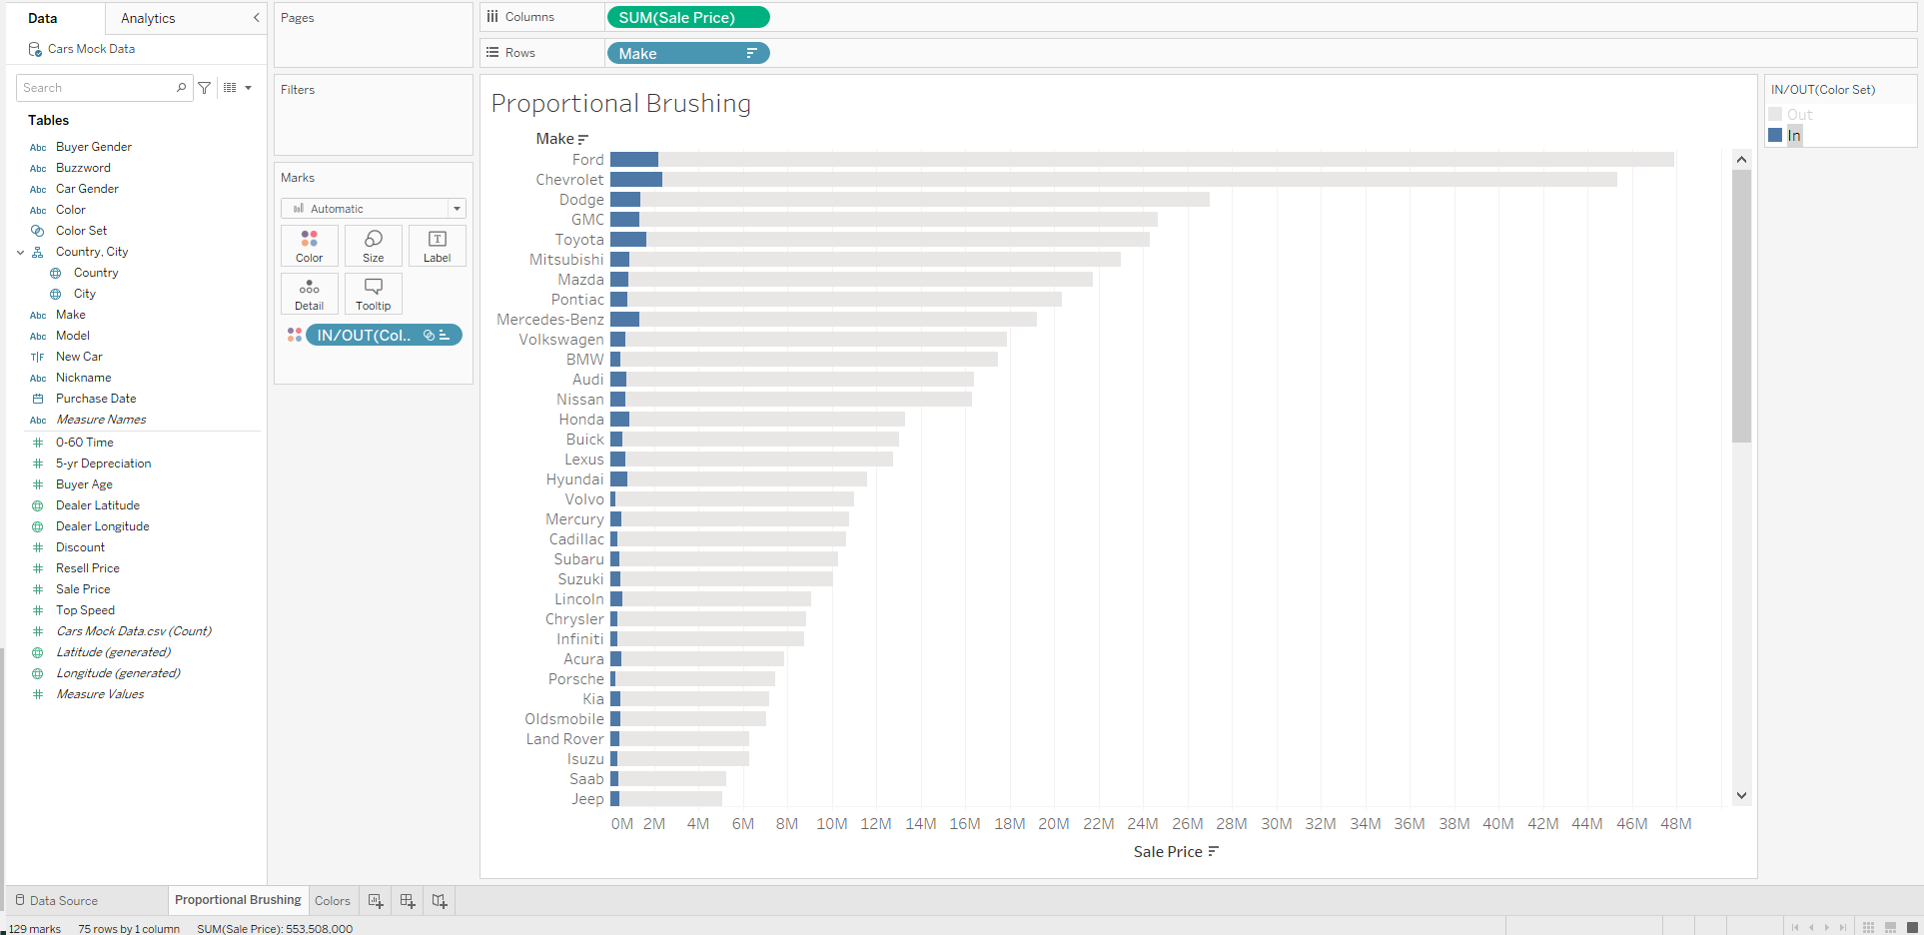Image resolution: width=1924 pixels, height=935 pixels.
Task: Open the Detail marks card
Action: [x=309, y=294]
